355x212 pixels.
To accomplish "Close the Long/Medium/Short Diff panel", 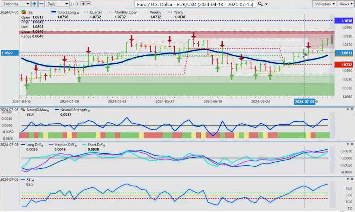I will tap(352, 144).
